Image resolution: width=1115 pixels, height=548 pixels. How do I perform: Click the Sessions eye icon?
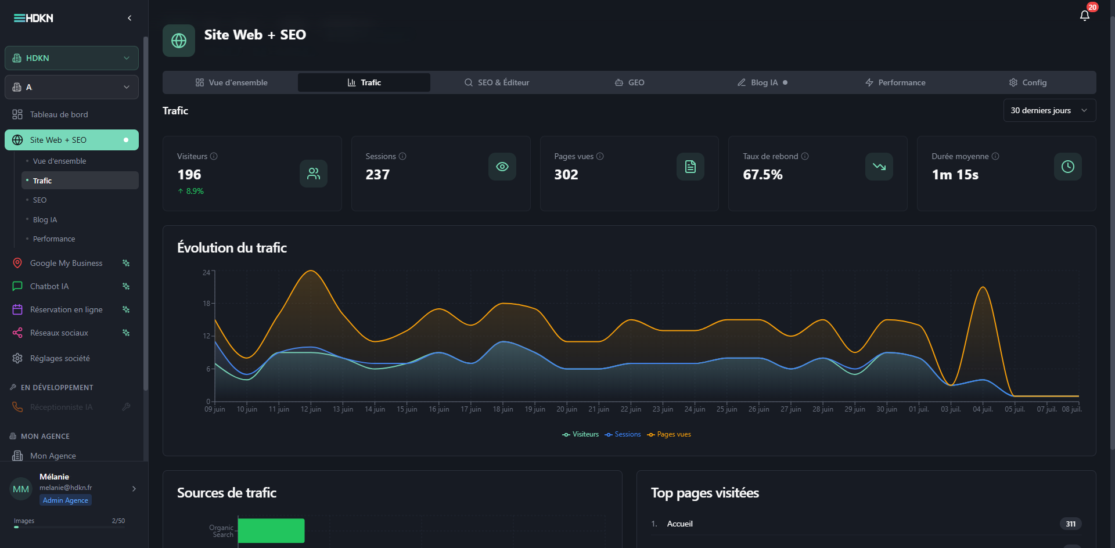(x=502, y=167)
